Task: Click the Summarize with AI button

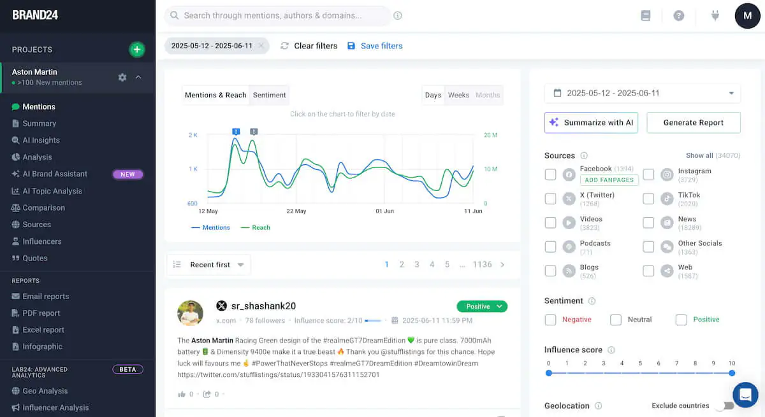Action: (590, 122)
